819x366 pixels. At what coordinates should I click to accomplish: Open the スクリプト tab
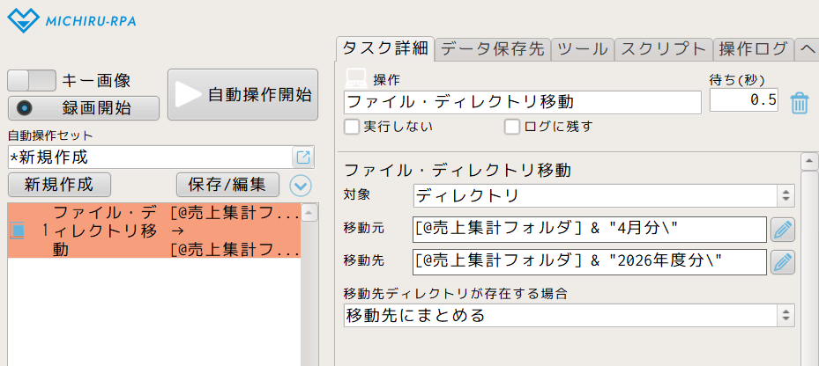(663, 49)
